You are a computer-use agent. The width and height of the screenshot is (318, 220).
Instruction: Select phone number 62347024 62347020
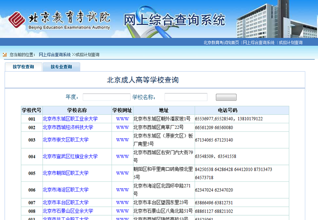214,190
